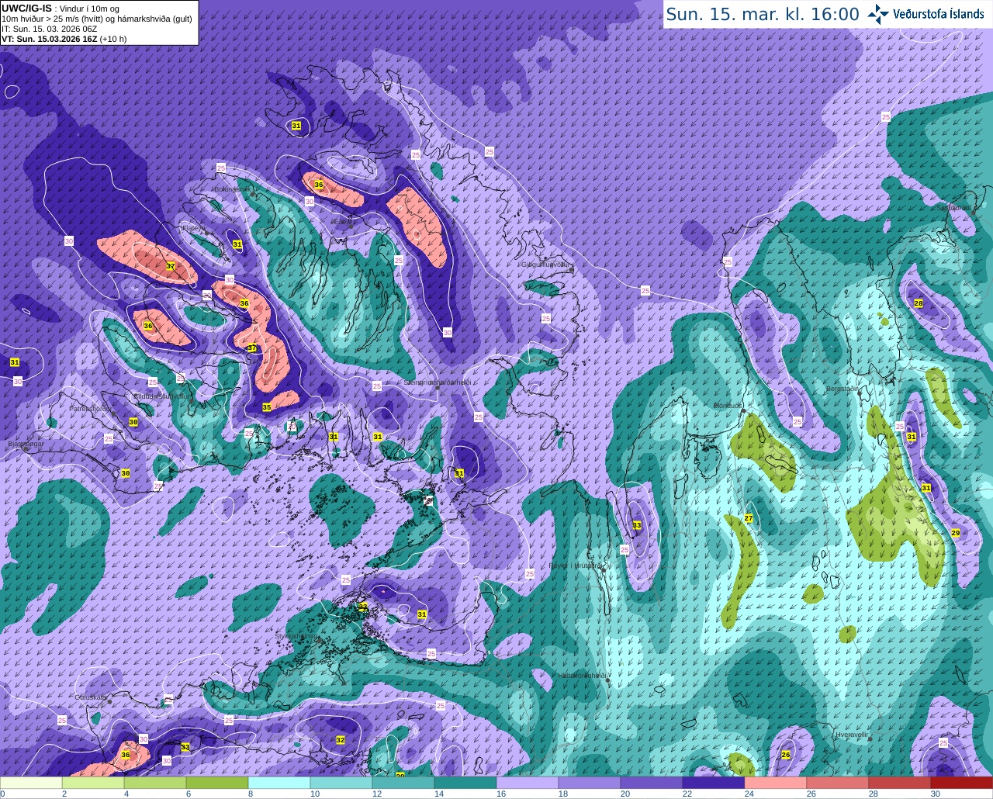Pick the light cyan 8–10 legend swatch
This screenshot has height=799, width=993.
279,783
